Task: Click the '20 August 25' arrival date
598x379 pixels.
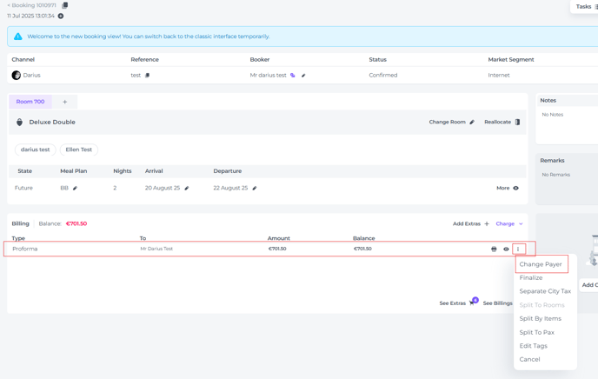Action: tap(162, 188)
